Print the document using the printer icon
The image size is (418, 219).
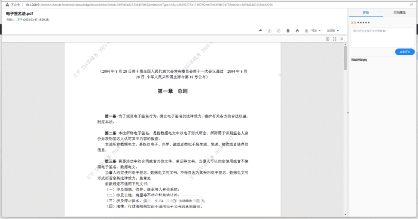pyautogui.click(x=297, y=31)
